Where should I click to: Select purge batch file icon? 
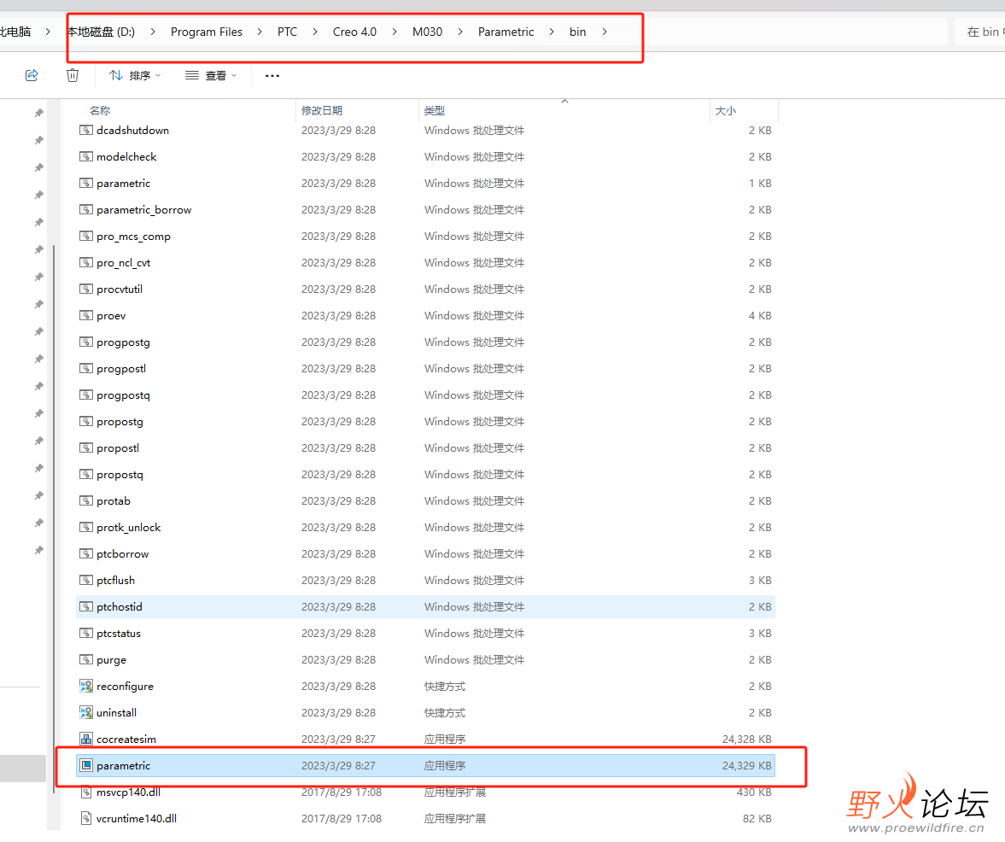point(86,660)
